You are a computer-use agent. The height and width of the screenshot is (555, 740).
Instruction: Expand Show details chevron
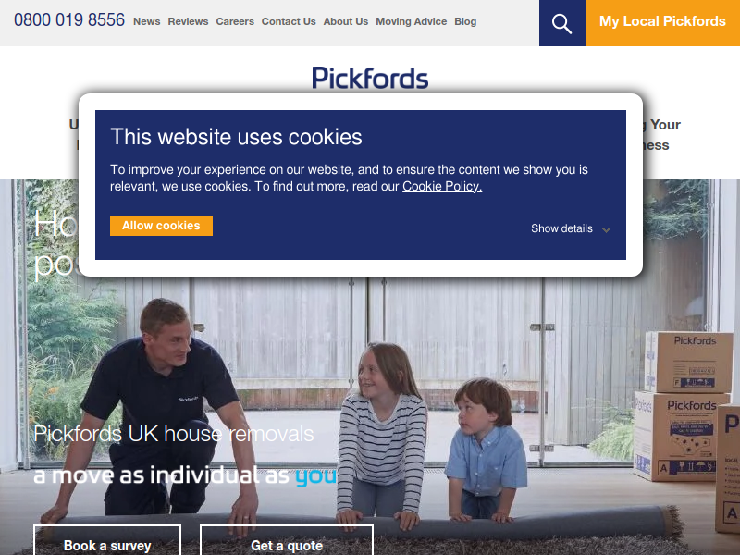(606, 229)
